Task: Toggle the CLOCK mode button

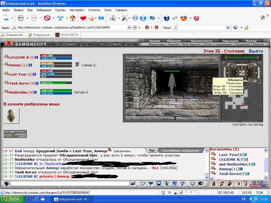Action: pos(254,186)
